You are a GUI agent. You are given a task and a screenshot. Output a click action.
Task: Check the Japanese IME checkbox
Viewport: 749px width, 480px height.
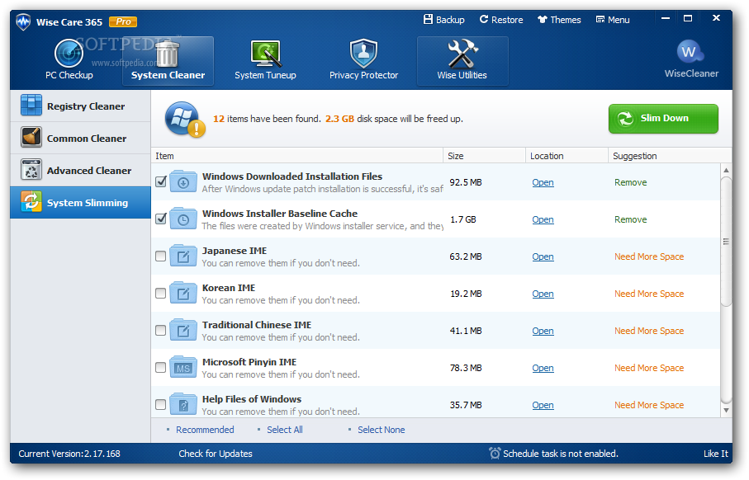[x=160, y=256]
